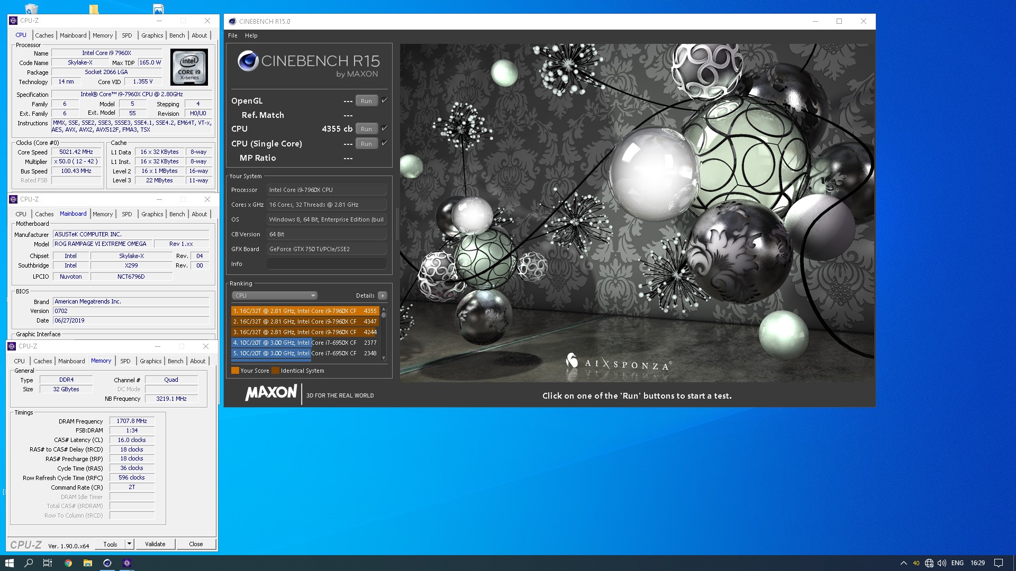Open the image file desktop icon
This screenshot has width=1016, height=571.
click(x=158, y=8)
